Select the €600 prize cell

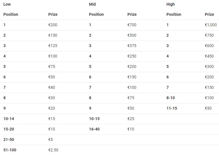pos(209,46)
